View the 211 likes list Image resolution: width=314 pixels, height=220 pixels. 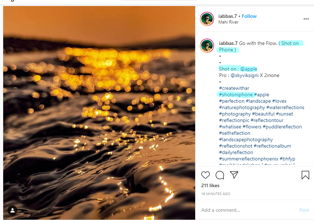210,185
